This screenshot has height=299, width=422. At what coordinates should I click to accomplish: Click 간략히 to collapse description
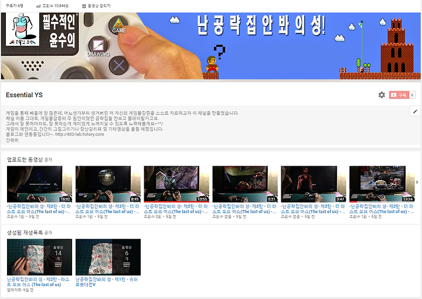12,140
